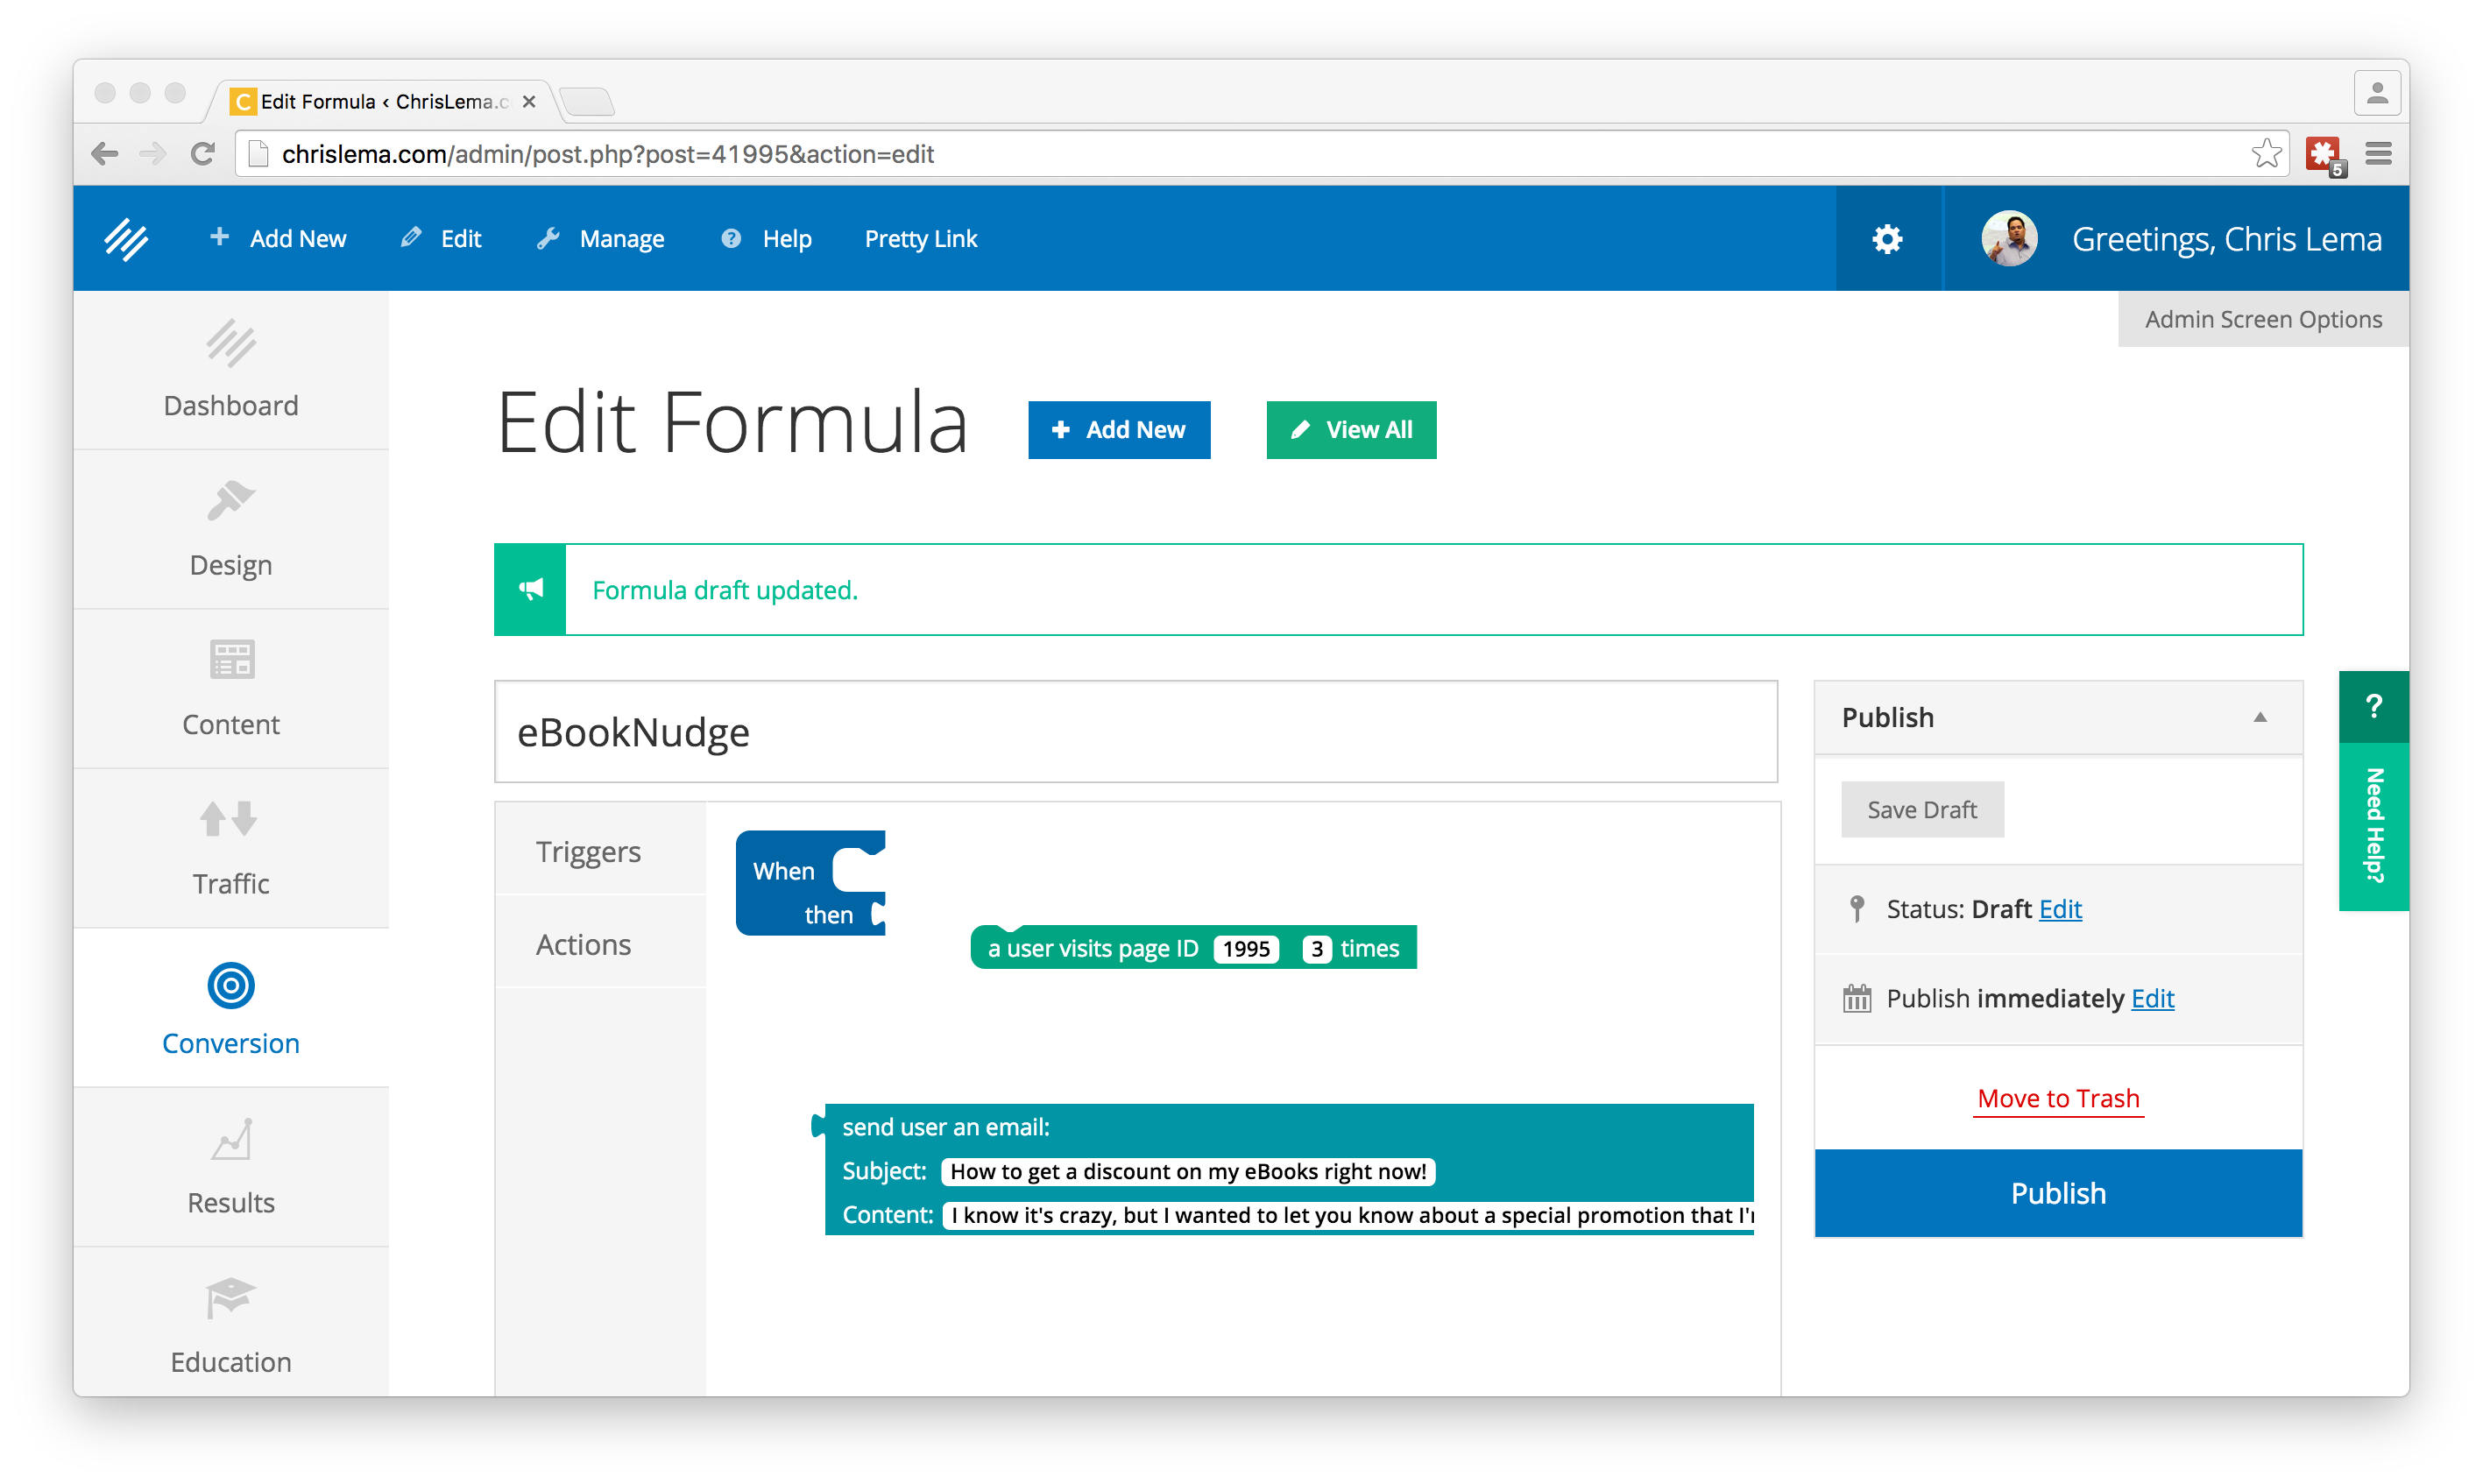Bookmark page with star icon
Screen dimensions: 2483x1484
(x=2266, y=154)
